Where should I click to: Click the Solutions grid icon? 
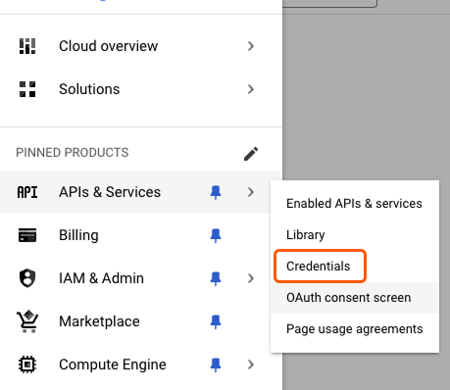[27, 89]
